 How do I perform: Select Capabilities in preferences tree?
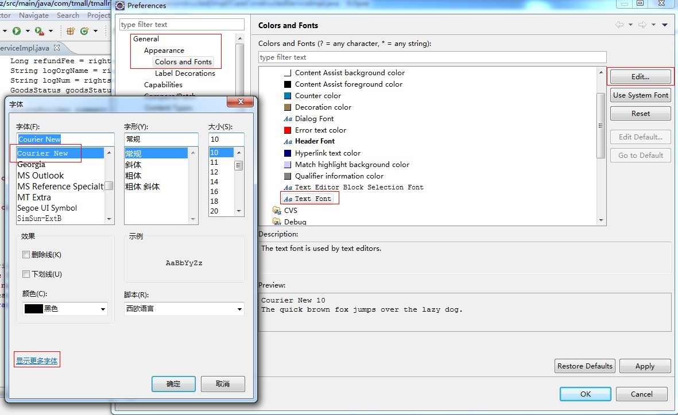point(163,85)
